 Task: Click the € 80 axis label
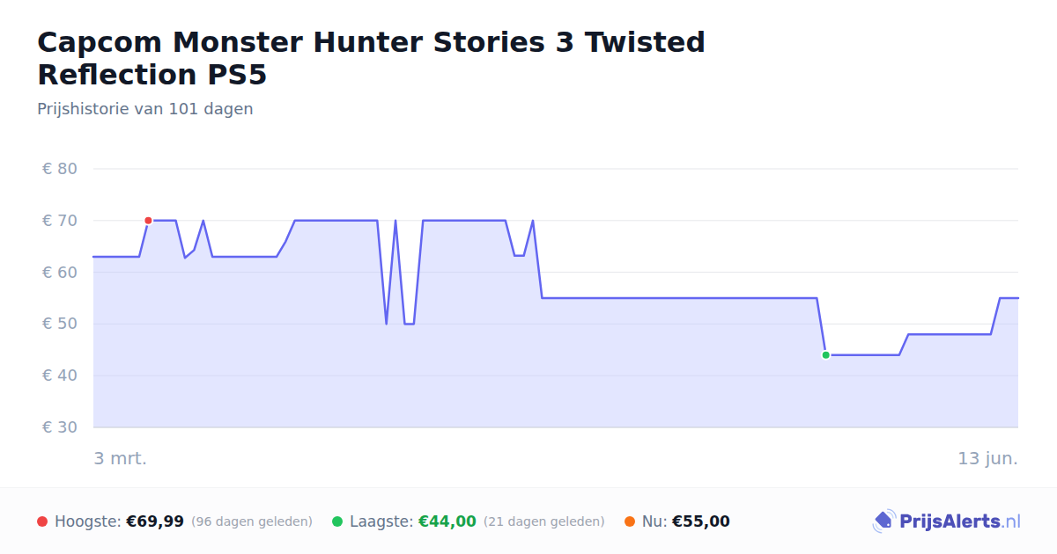(x=60, y=169)
